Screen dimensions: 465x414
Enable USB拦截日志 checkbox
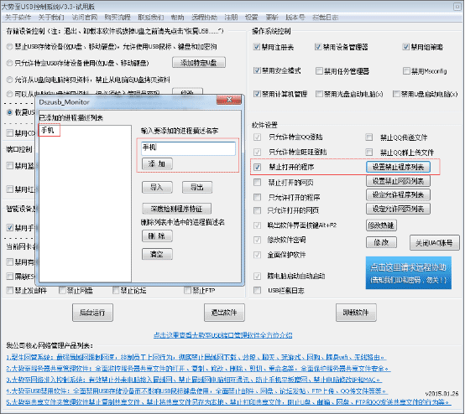(258, 290)
